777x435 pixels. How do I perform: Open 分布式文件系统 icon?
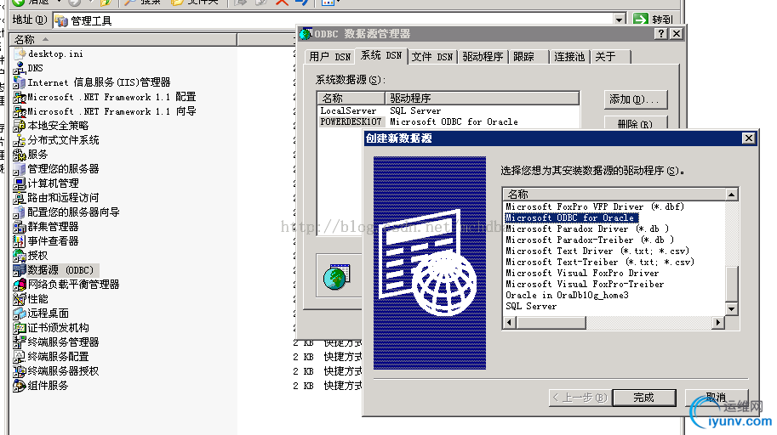point(20,140)
